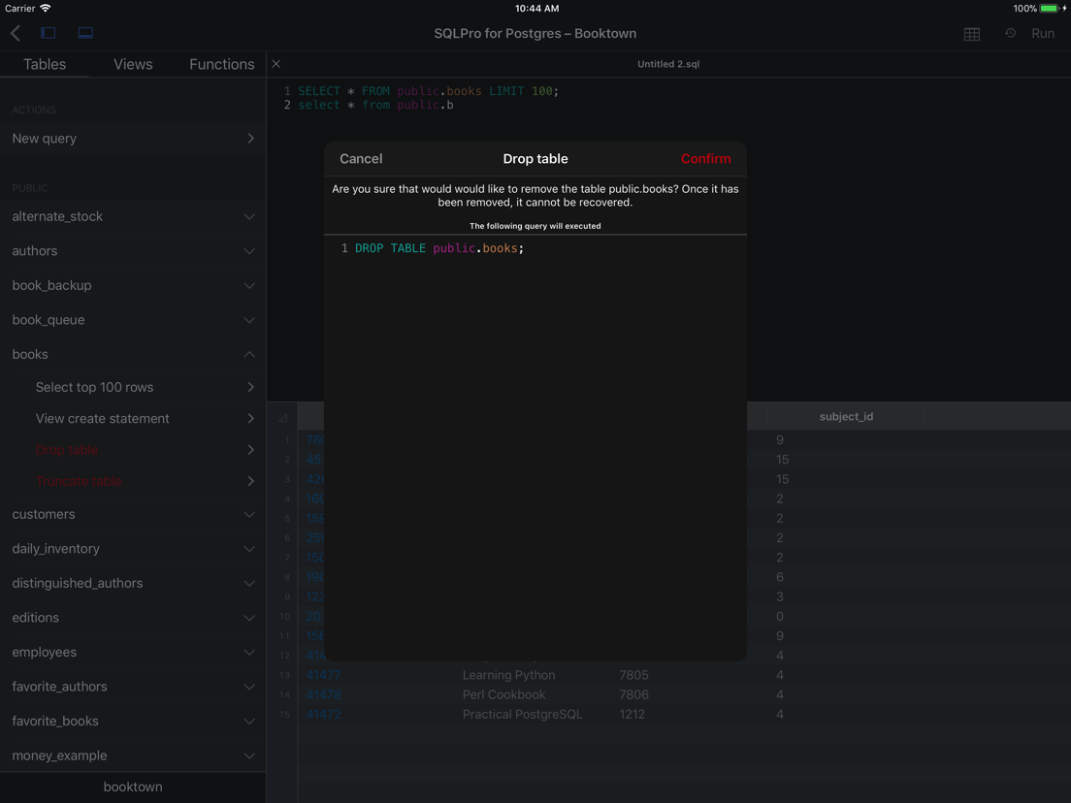Screen dimensions: 1071x803
Task: Select the Untitled 2.sql tab title
Action: pyautogui.click(x=668, y=63)
